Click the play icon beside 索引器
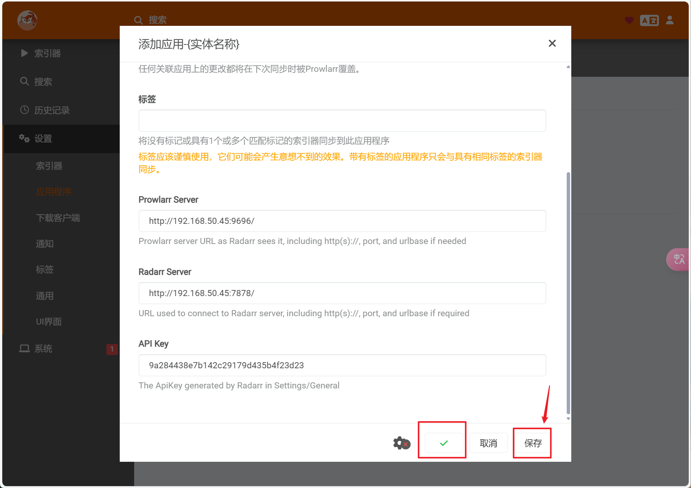The width and height of the screenshot is (691, 488). [x=24, y=53]
